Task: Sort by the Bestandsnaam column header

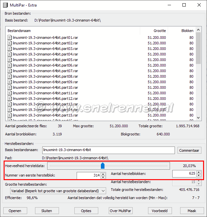Action: coord(73,31)
